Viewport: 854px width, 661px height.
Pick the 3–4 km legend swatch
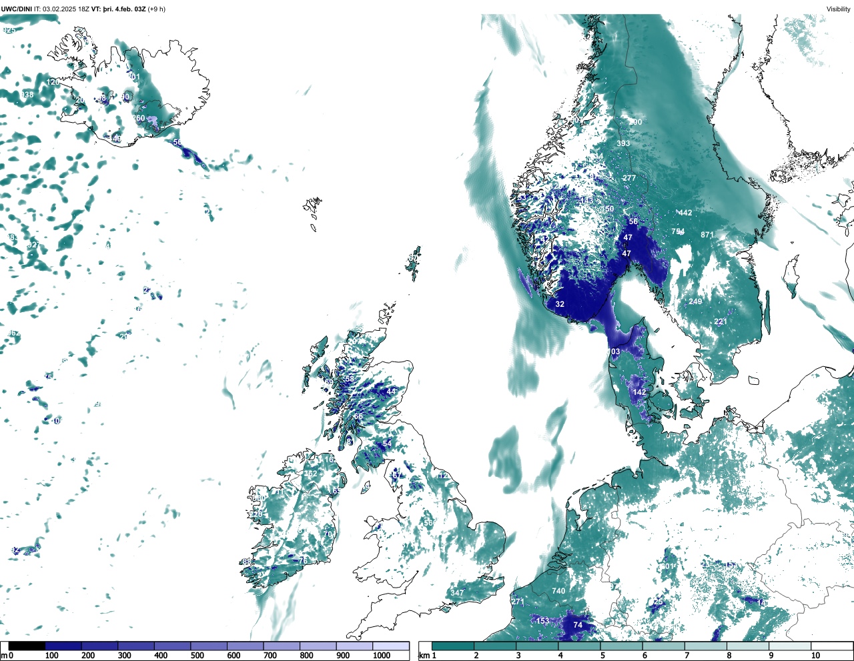tap(537, 646)
